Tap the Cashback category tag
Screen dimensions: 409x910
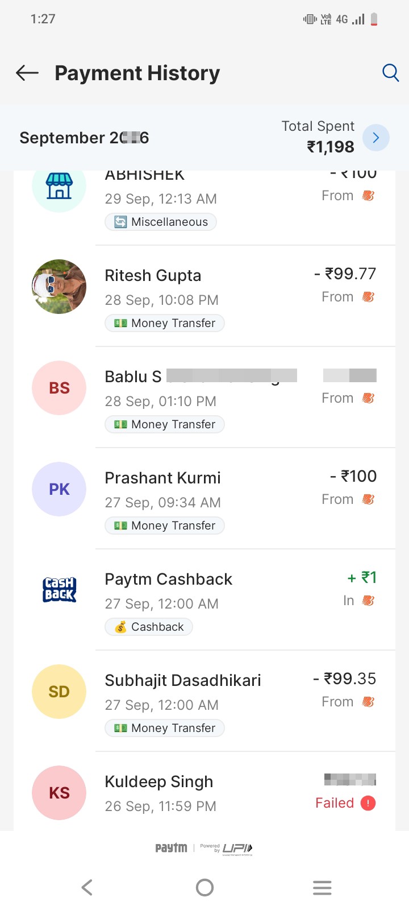tap(149, 627)
